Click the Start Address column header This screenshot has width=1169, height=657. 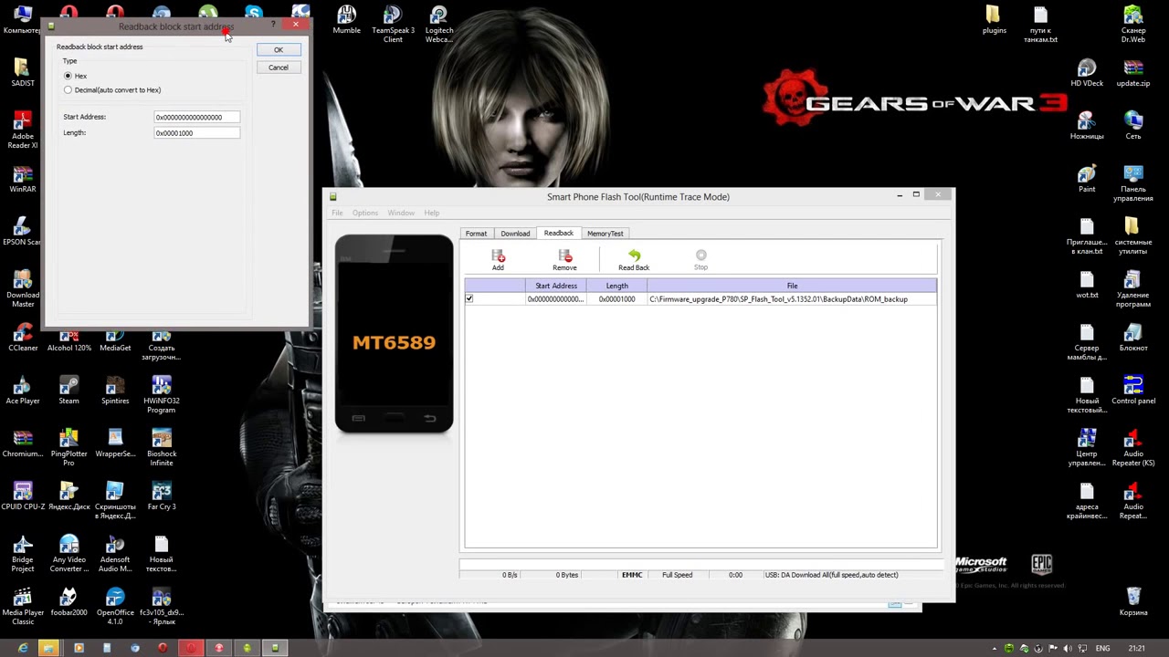pos(556,286)
